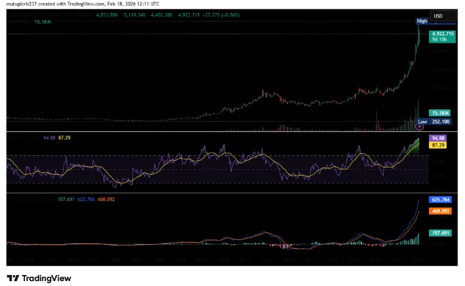Click the 15.18M volume legend value

tap(43, 21)
